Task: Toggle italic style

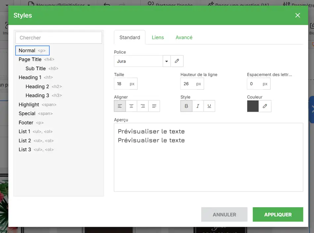Action: 198,106
